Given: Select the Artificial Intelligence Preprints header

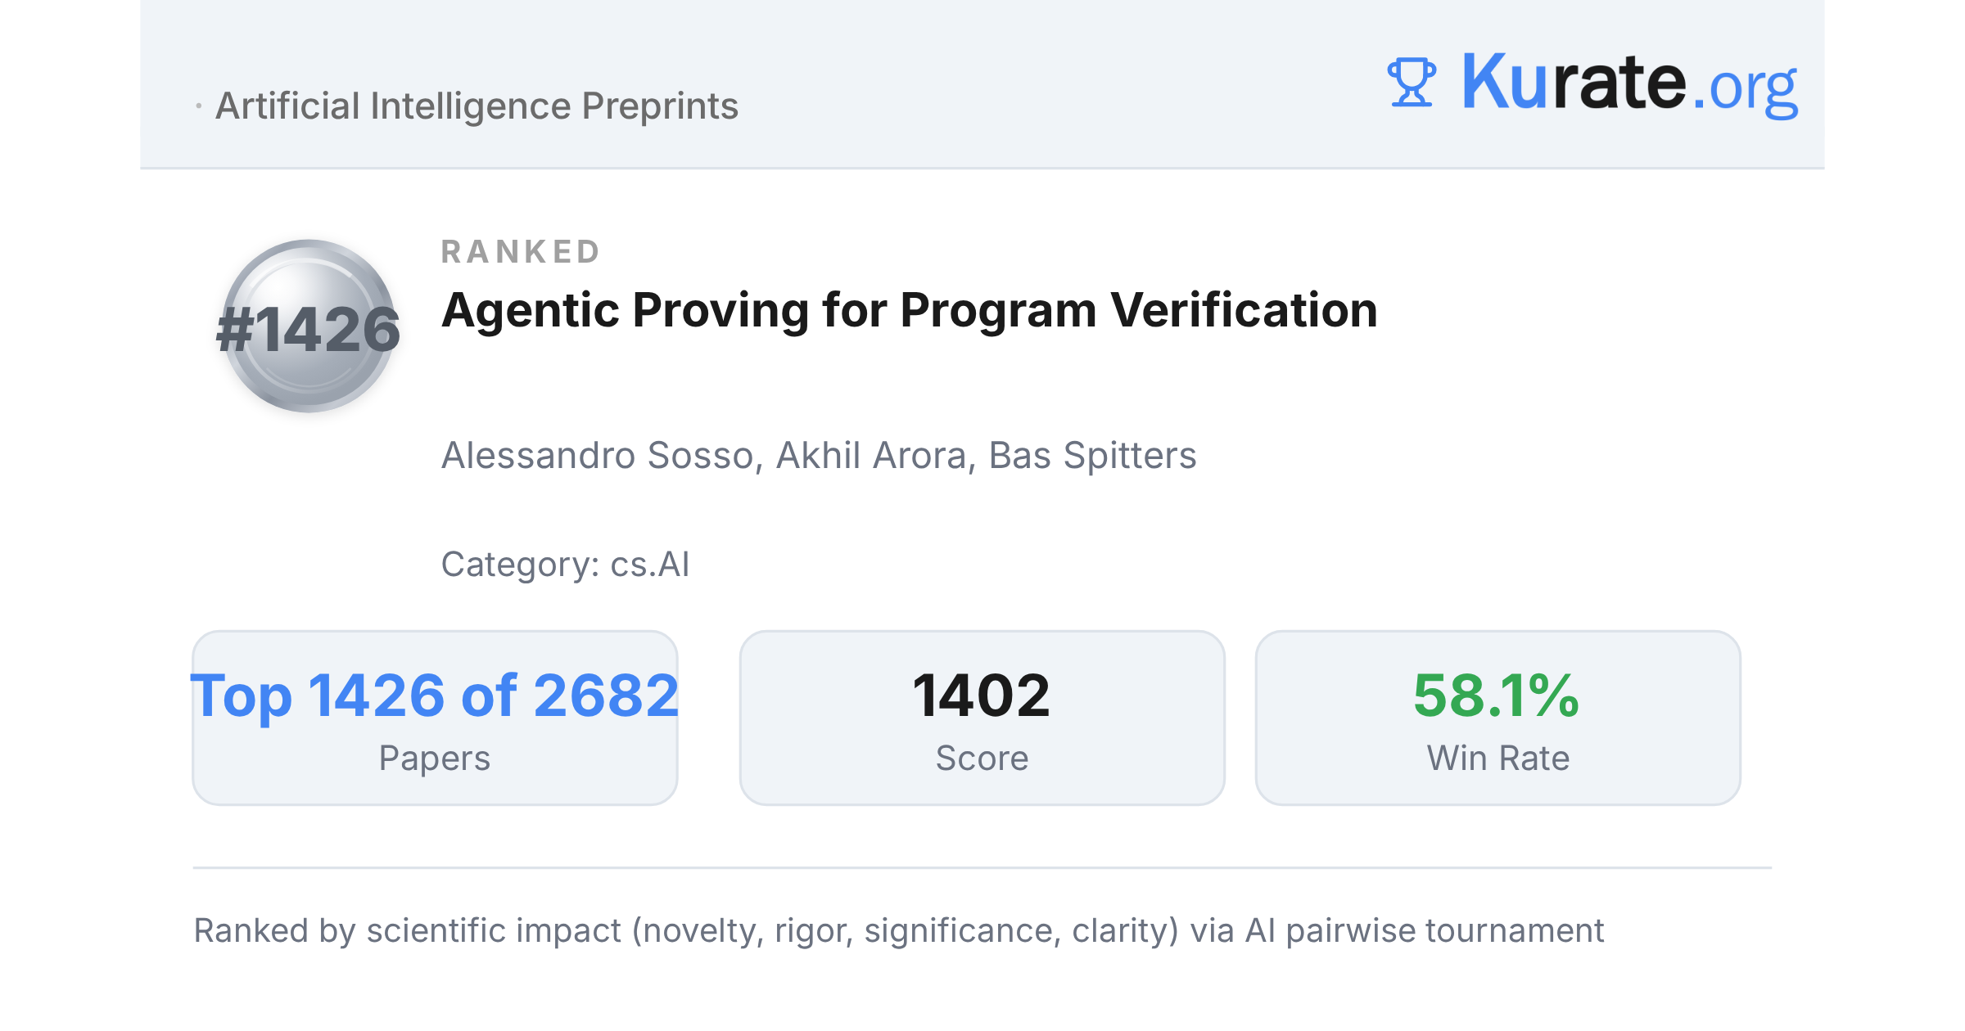Looking at the screenshot, I should [477, 106].
